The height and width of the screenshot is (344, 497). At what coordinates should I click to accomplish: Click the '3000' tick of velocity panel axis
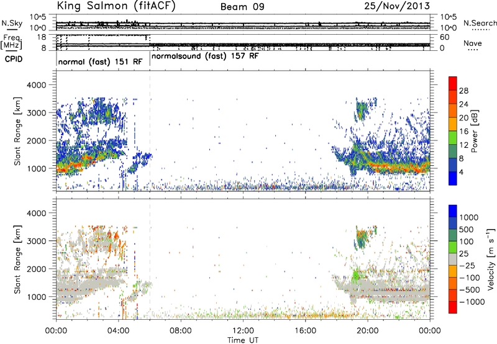[x=36, y=241]
